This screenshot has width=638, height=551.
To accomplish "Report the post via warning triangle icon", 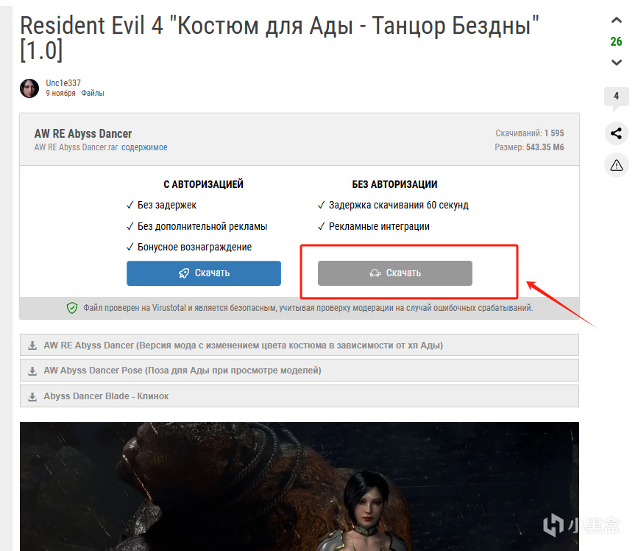I will point(617,165).
